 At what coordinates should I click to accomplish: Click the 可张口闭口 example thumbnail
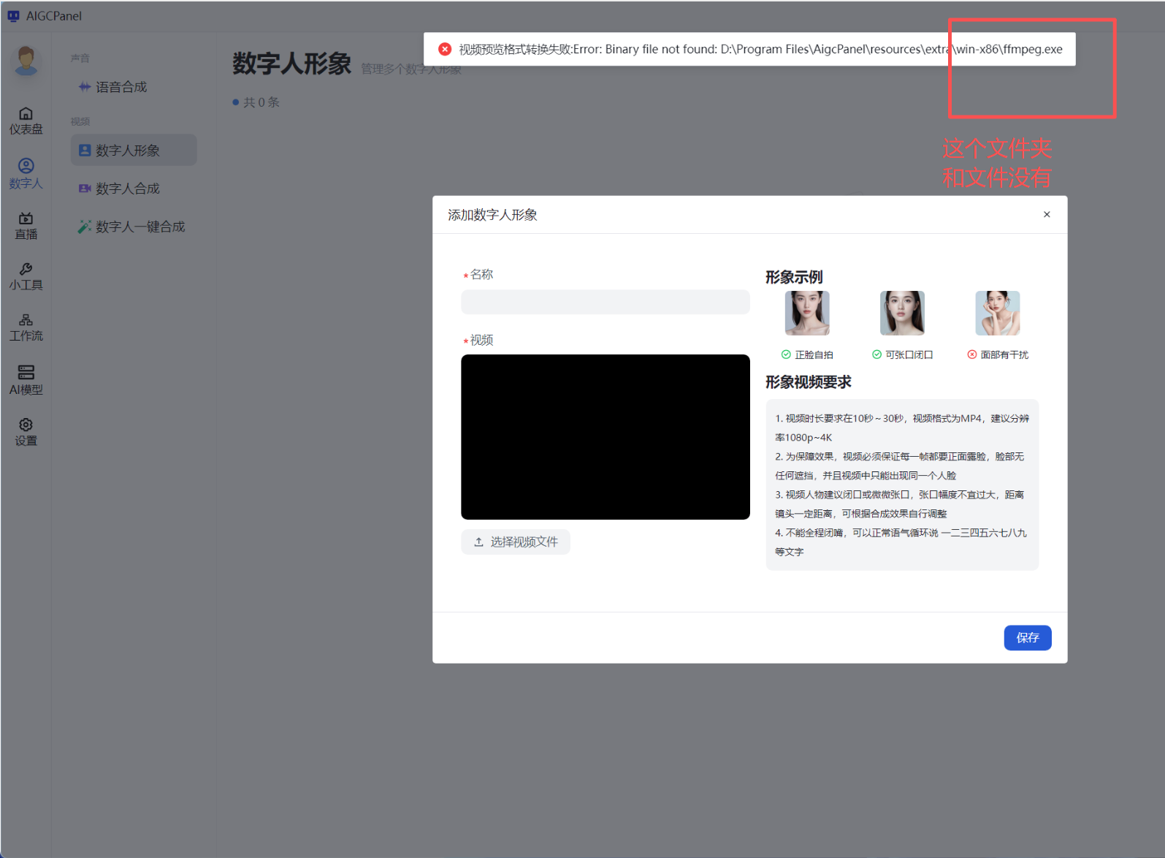[902, 313]
